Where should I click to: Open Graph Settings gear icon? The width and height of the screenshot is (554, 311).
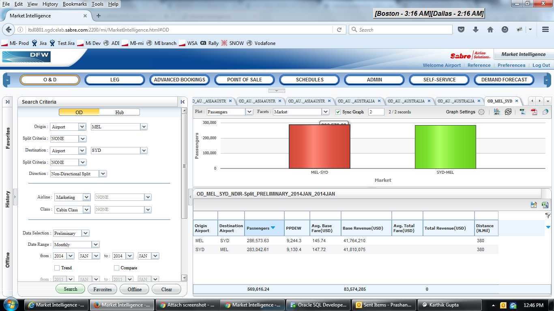(481, 112)
